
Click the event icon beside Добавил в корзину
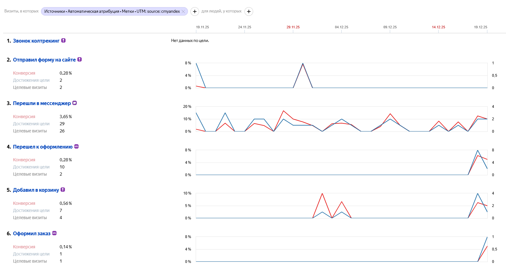63,190
